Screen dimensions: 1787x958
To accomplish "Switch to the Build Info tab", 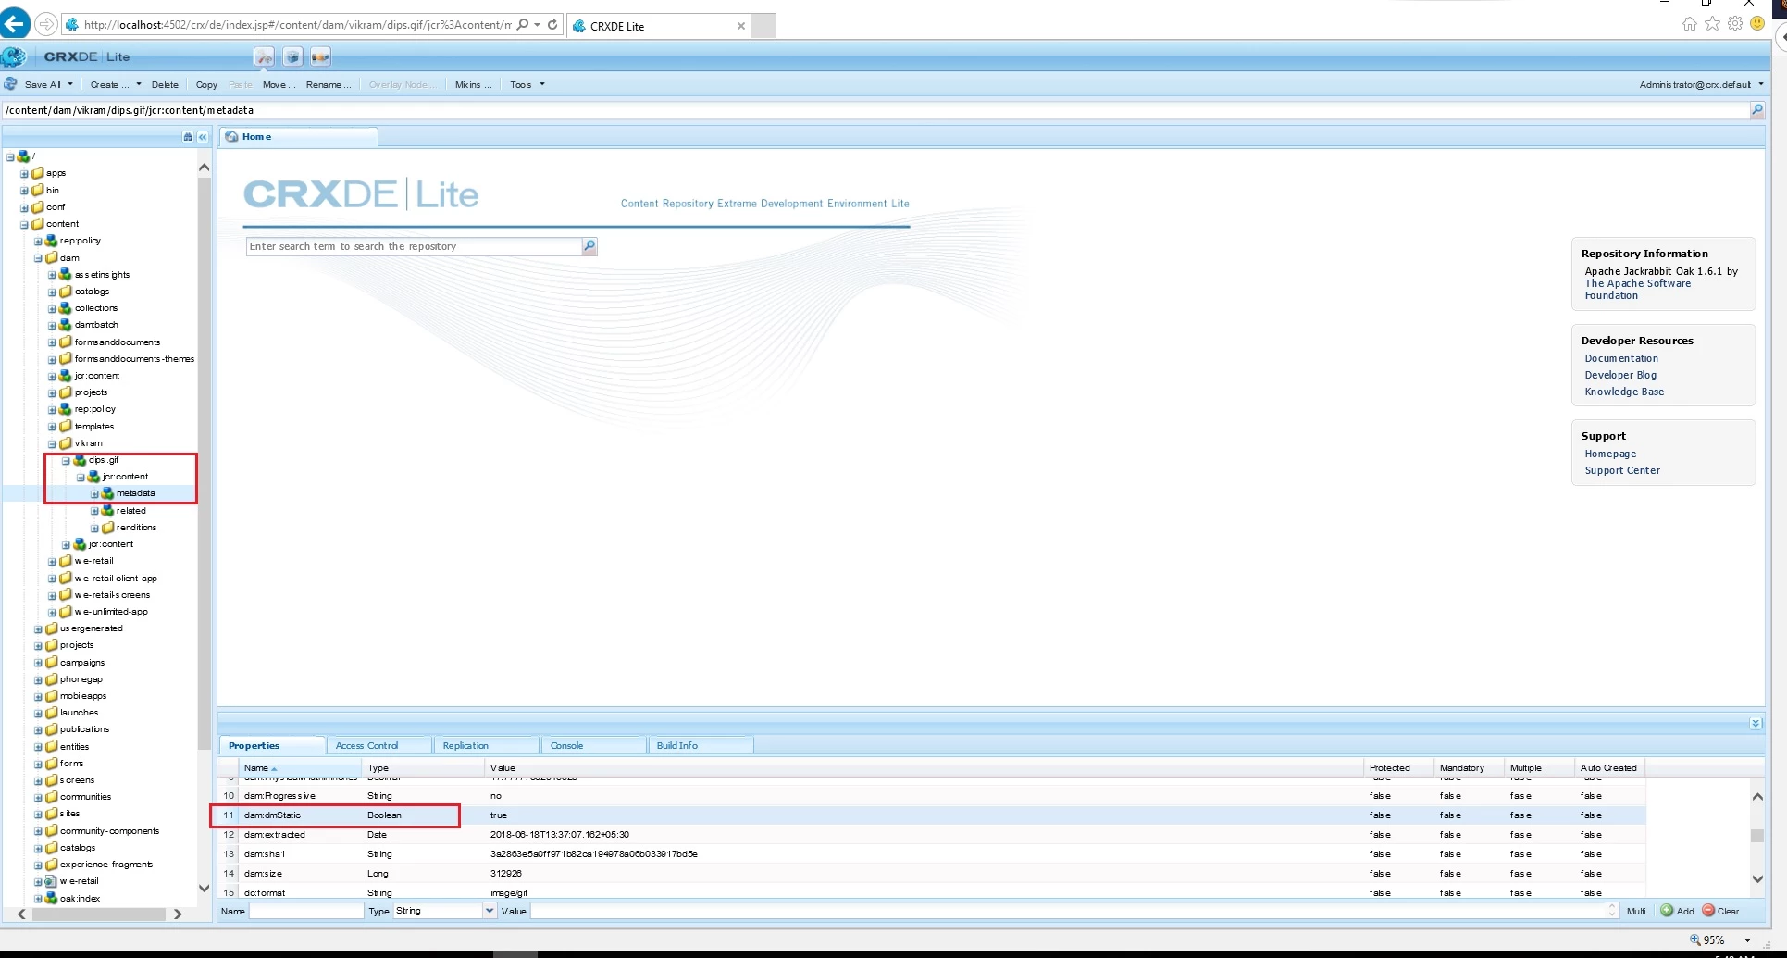I will [701, 745].
